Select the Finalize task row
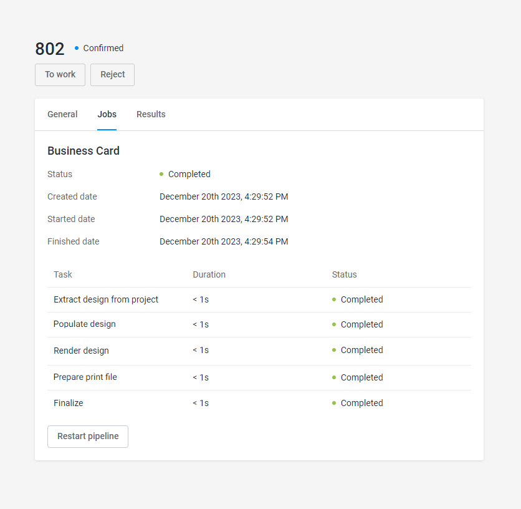The image size is (521, 509). coord(69,403)
